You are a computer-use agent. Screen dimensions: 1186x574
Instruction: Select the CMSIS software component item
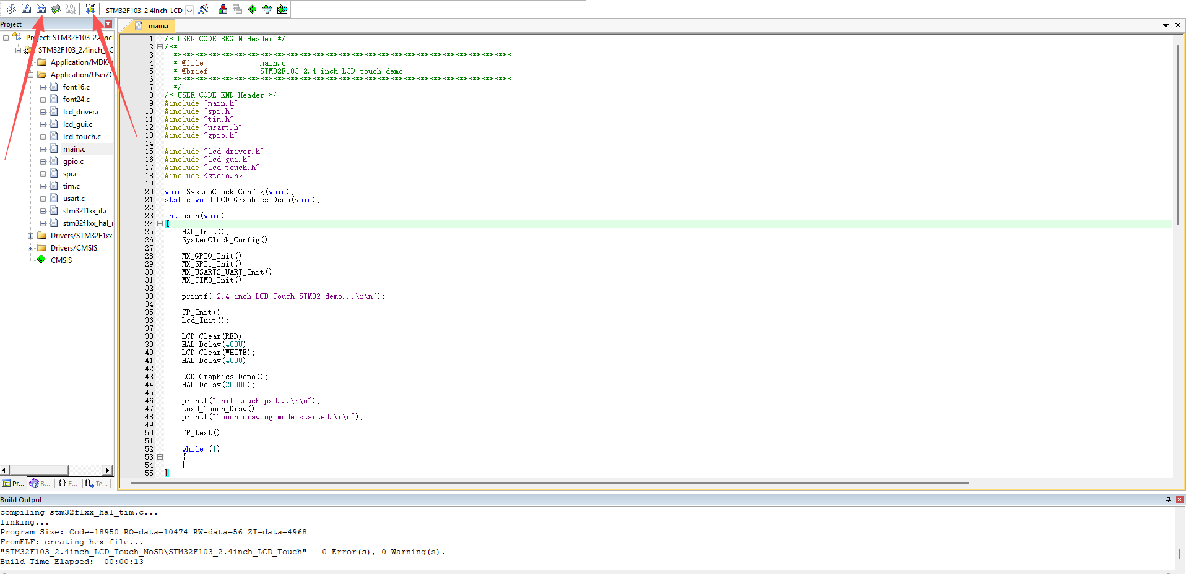(61, 260)
